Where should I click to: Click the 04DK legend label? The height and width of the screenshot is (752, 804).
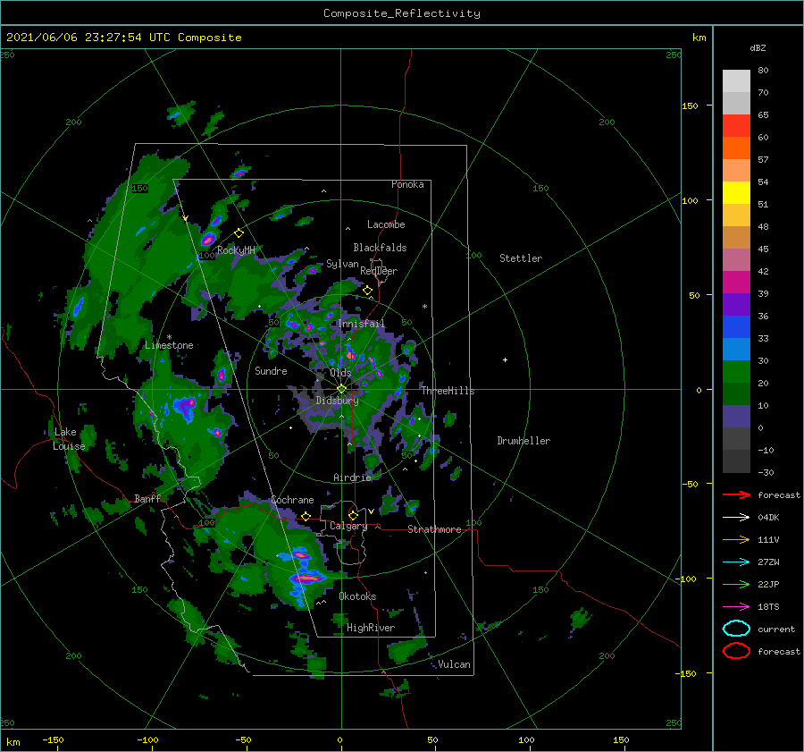(768, 518)
